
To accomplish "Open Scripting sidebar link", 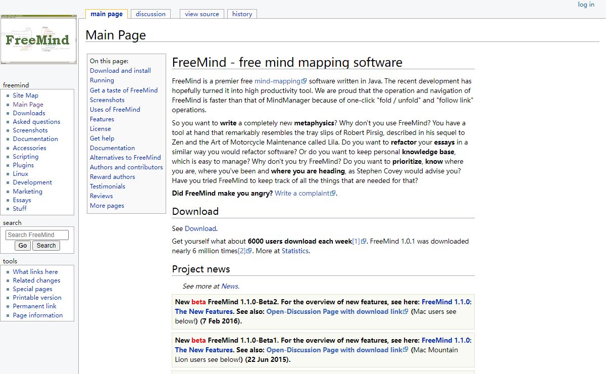I will 26,157.
